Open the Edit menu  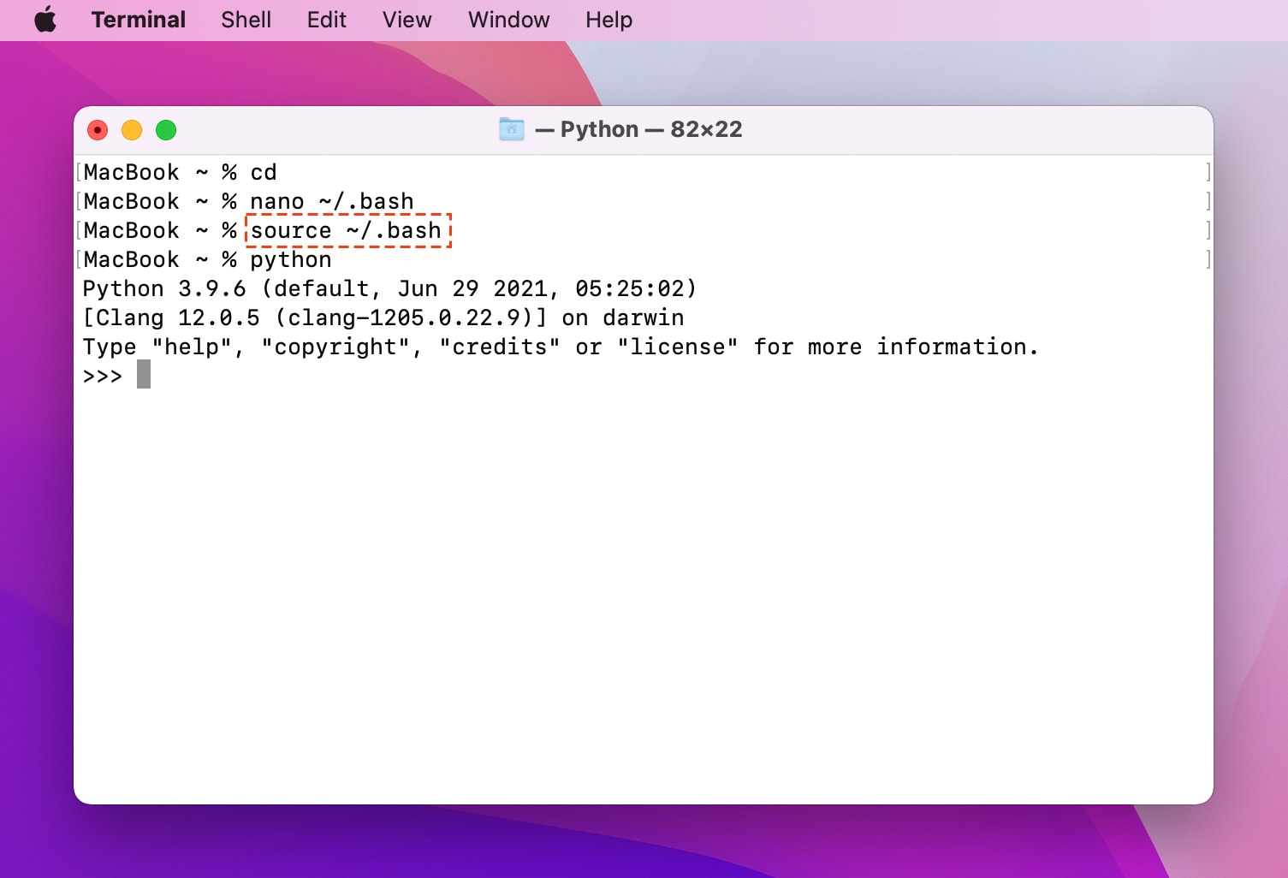326,19
